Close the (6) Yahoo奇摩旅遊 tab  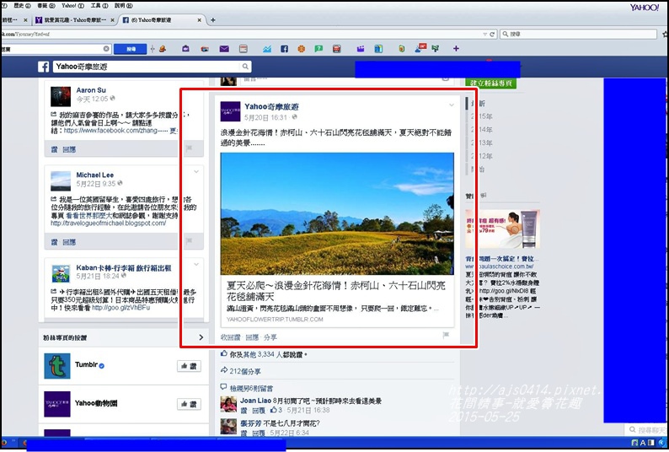(x=199, y=20)
